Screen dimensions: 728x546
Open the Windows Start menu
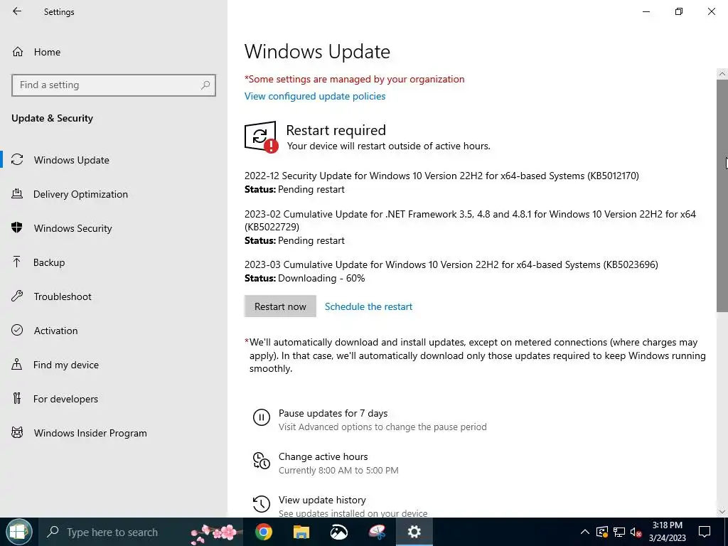pos(18,532)
